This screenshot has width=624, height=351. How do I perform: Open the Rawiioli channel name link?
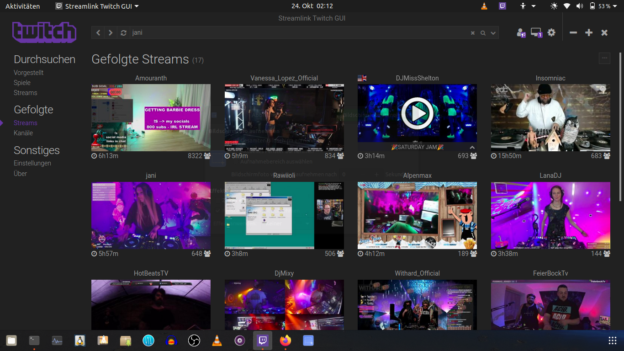coord(284,175)
